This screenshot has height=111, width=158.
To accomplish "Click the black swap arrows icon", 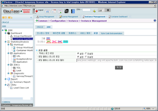I will click(66, 11).
